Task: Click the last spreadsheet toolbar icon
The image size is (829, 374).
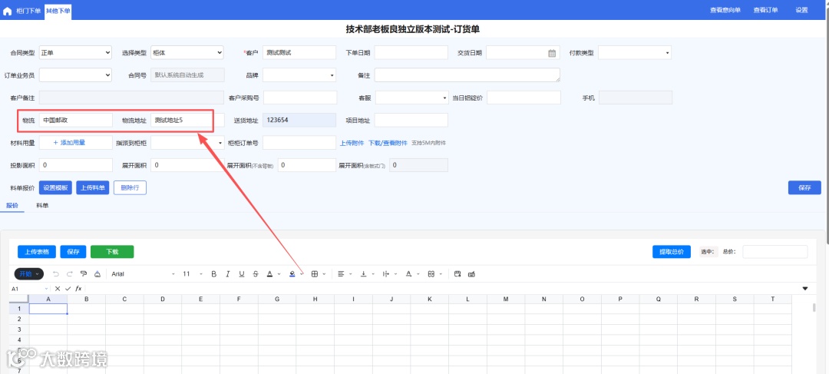Action: [471, 273]
